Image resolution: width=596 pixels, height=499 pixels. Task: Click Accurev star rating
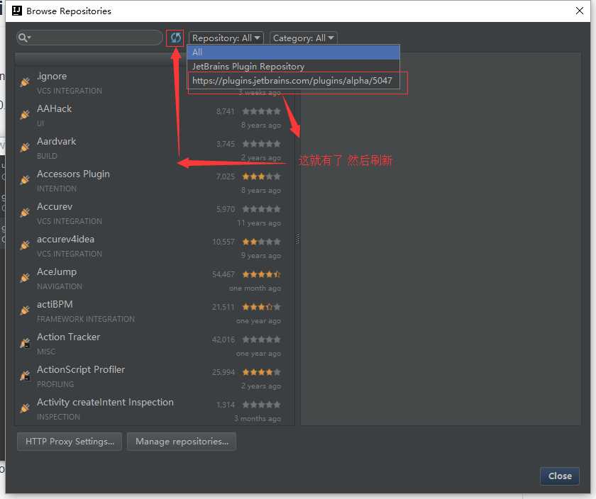[x=262, y=209]
